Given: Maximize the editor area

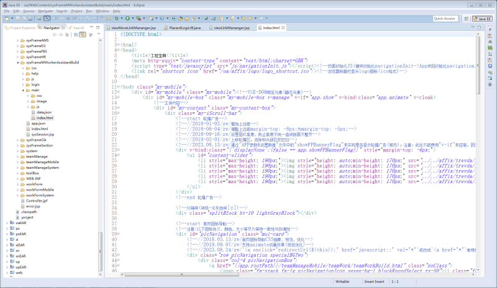Looking at the screenshot, I should tap(479, 27).
